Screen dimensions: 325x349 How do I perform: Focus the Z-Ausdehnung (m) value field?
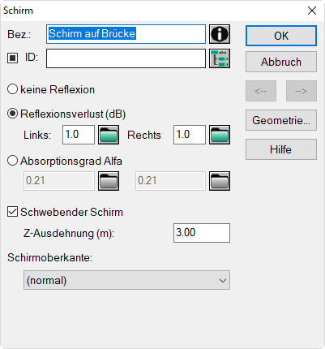click(202, 233)
